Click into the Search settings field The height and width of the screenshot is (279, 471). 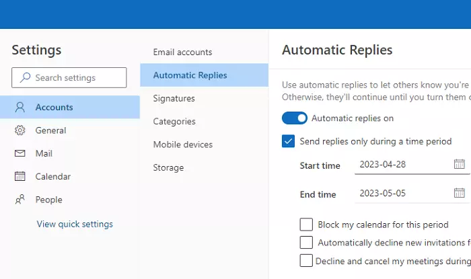(x=69, y=77)
